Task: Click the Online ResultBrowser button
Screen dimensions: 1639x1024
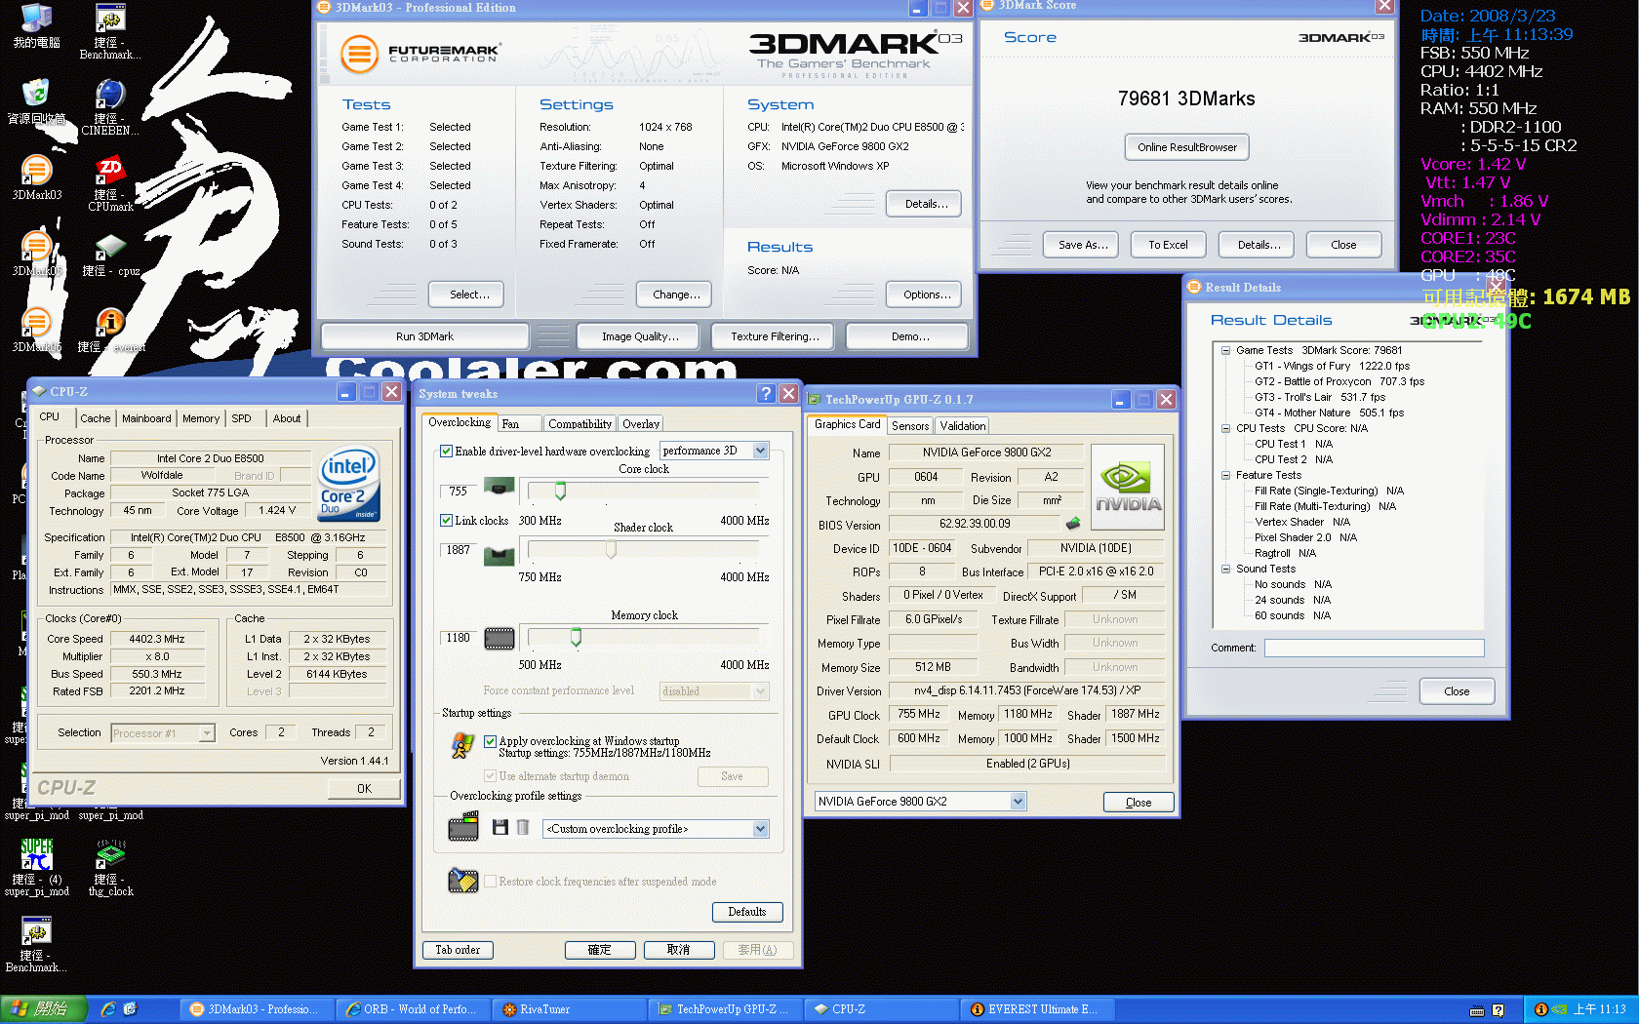Action: 1186,147
